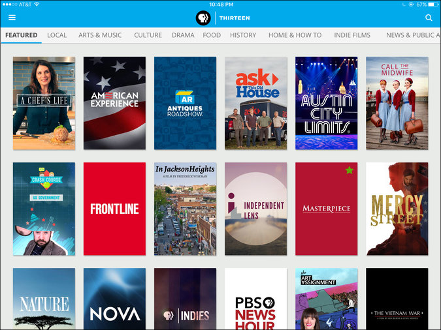Tap the search magnifier icon

click(429, 18)
